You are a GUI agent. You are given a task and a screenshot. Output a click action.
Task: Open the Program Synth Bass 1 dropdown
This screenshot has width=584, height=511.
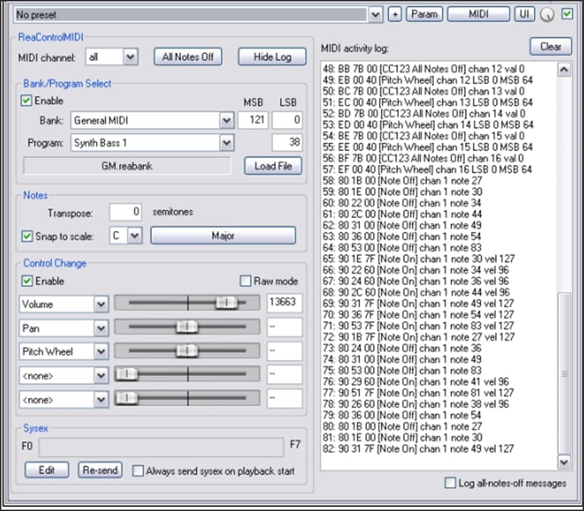tap(227, 143)
